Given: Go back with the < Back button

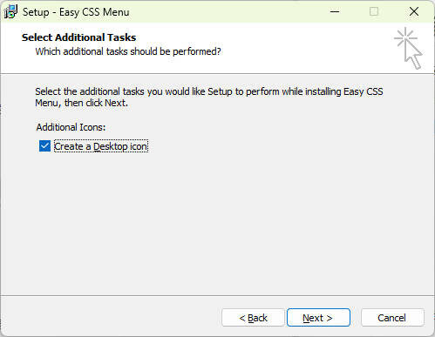Looking at the screenshot, I should [x=253, y=318].
